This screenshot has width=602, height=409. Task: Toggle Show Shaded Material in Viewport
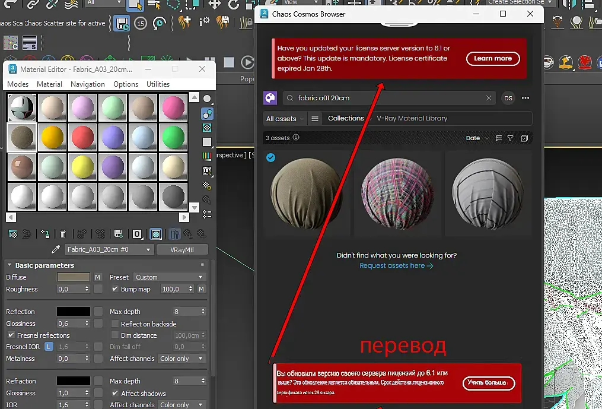[x=156, y=234]
